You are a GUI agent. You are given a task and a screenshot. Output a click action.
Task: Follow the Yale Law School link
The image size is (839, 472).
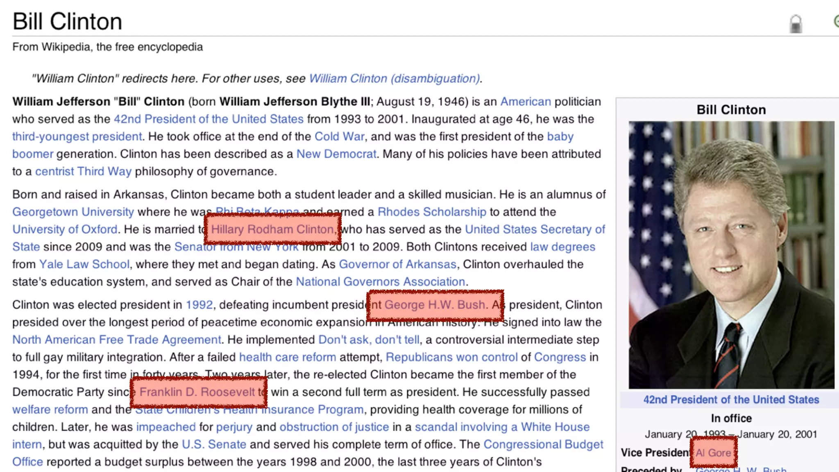[x=84, y=264]
